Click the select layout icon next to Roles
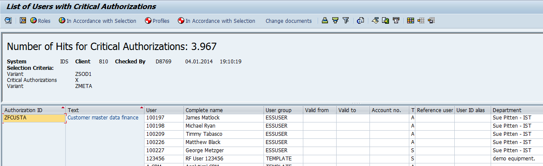 23,21
